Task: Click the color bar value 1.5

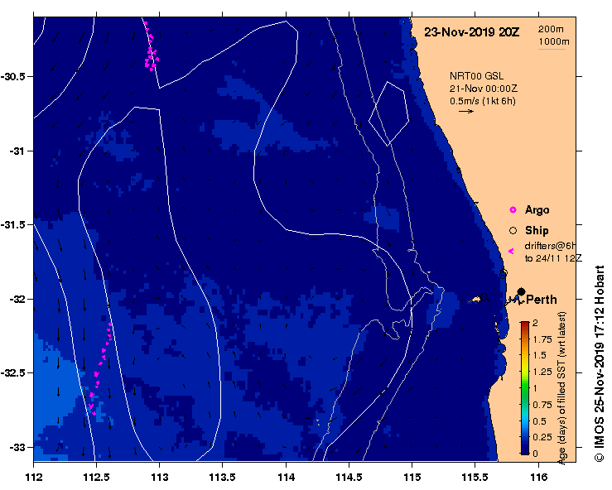Action: click(540, 355)
